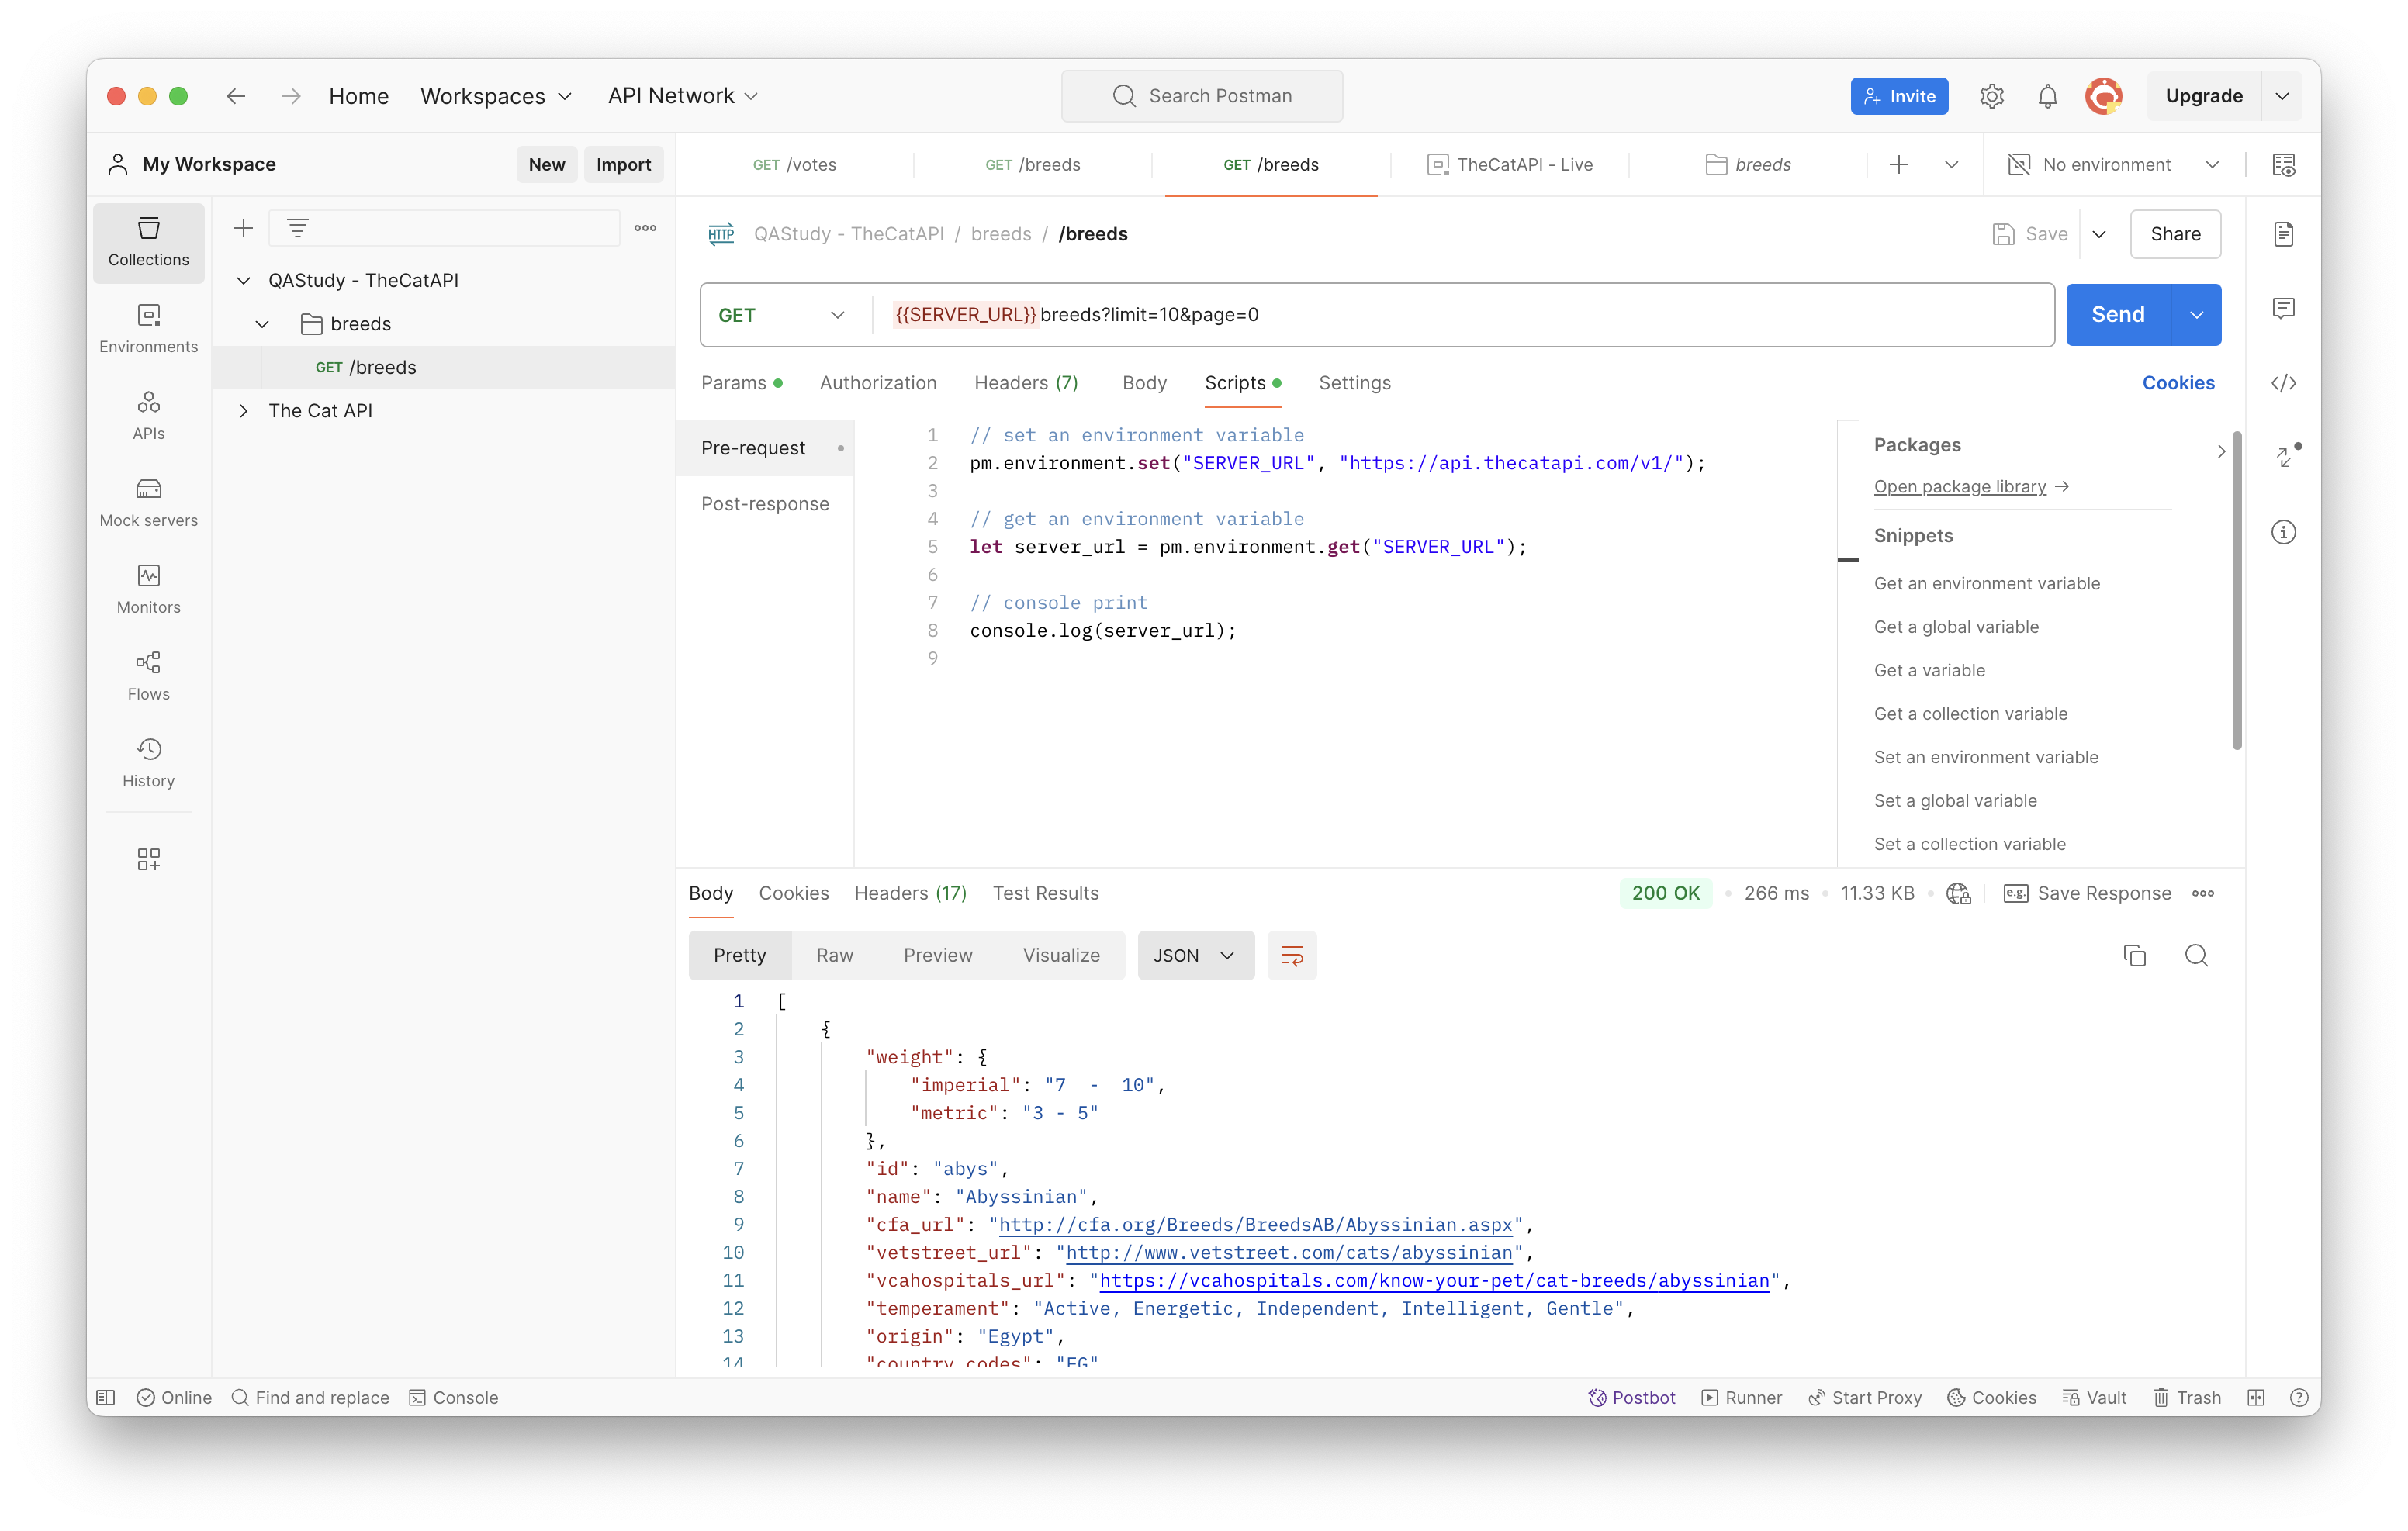Click the snippets panel vertical scrollbar

2236,590
